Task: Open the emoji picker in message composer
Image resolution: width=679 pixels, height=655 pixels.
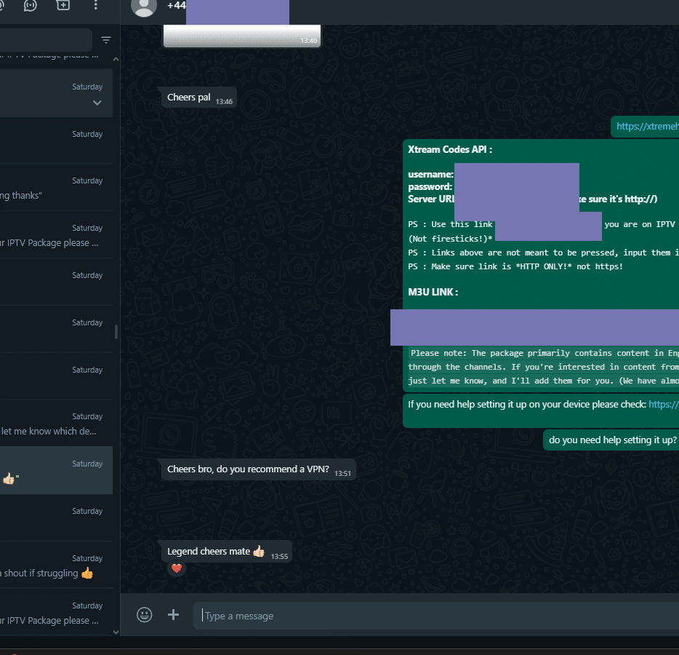Action: [x=145, y=615]
